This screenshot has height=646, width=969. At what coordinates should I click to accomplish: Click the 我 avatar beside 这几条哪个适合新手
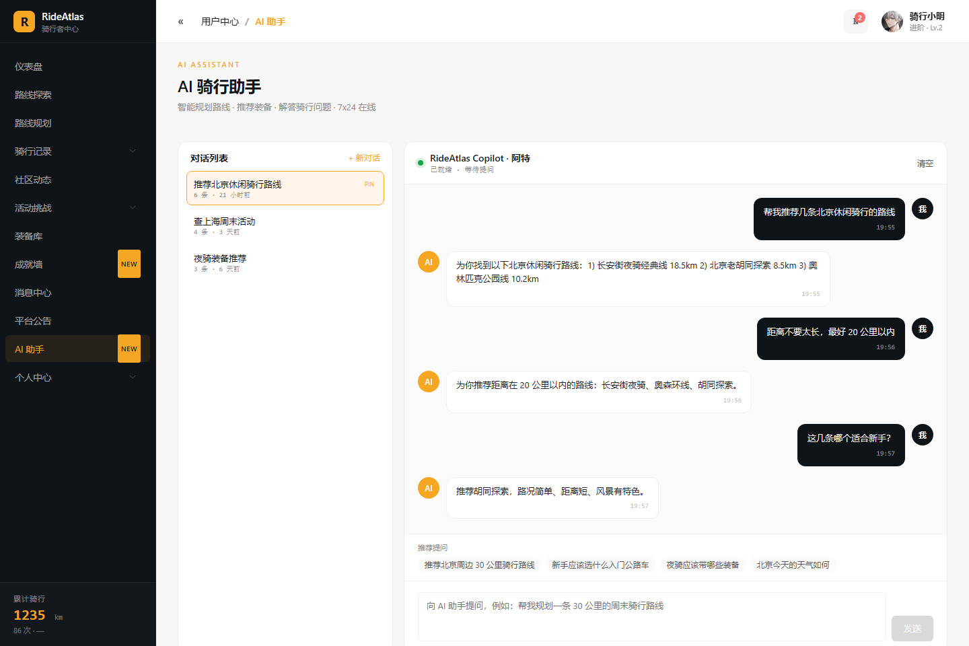pyautogui.click(x=923, y=435)
